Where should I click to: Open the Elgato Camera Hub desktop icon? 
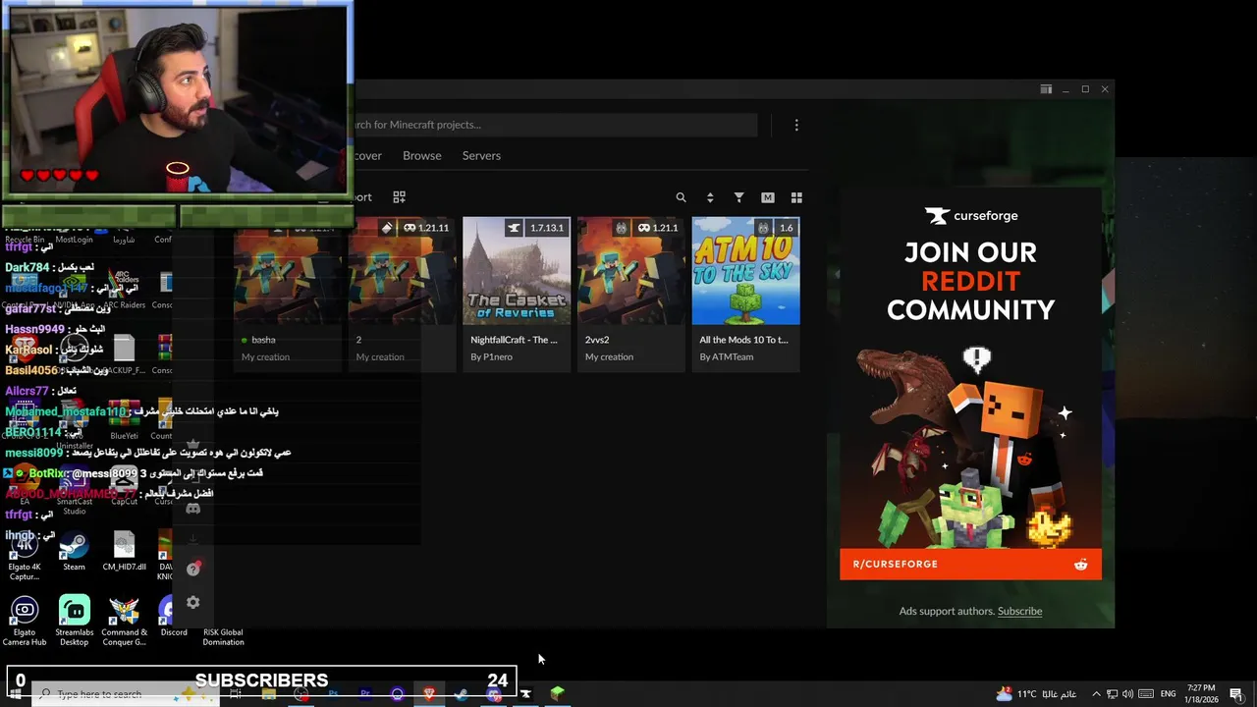click(x=25, y=621)
